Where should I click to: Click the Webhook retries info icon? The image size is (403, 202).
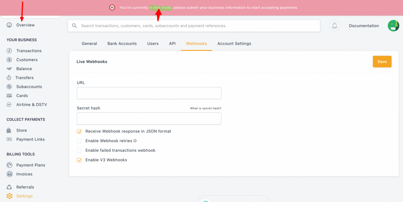[x=135, y=141]
